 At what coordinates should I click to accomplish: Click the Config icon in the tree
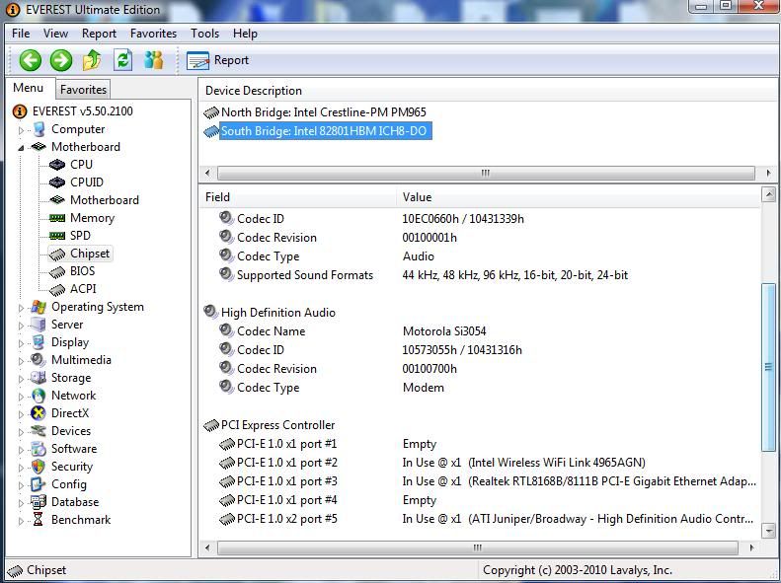(39, 484)
